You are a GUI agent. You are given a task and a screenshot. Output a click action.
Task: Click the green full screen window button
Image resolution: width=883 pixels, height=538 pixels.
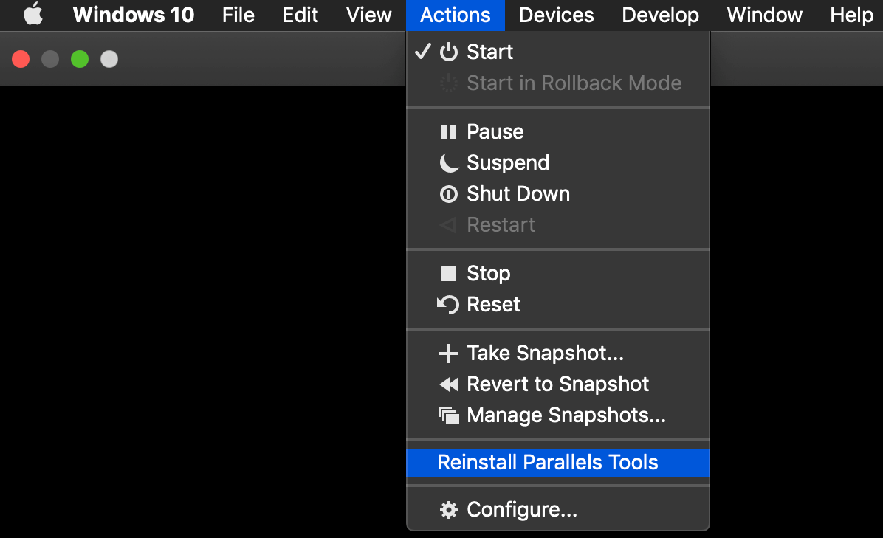[x=80, y=59]
